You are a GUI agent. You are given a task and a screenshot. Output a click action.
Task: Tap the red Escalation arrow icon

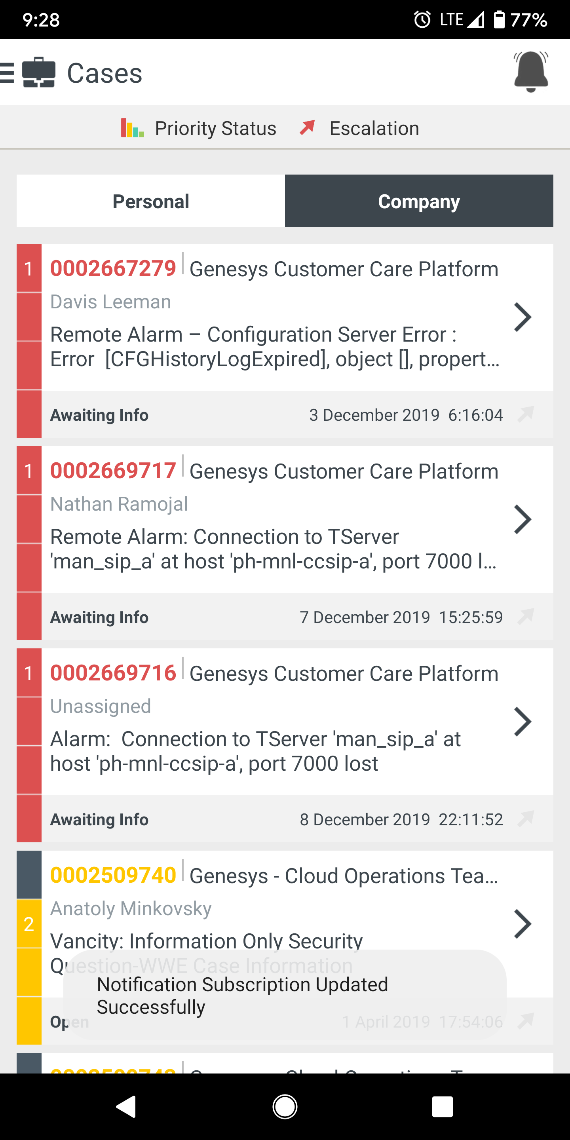pos(307,127)
